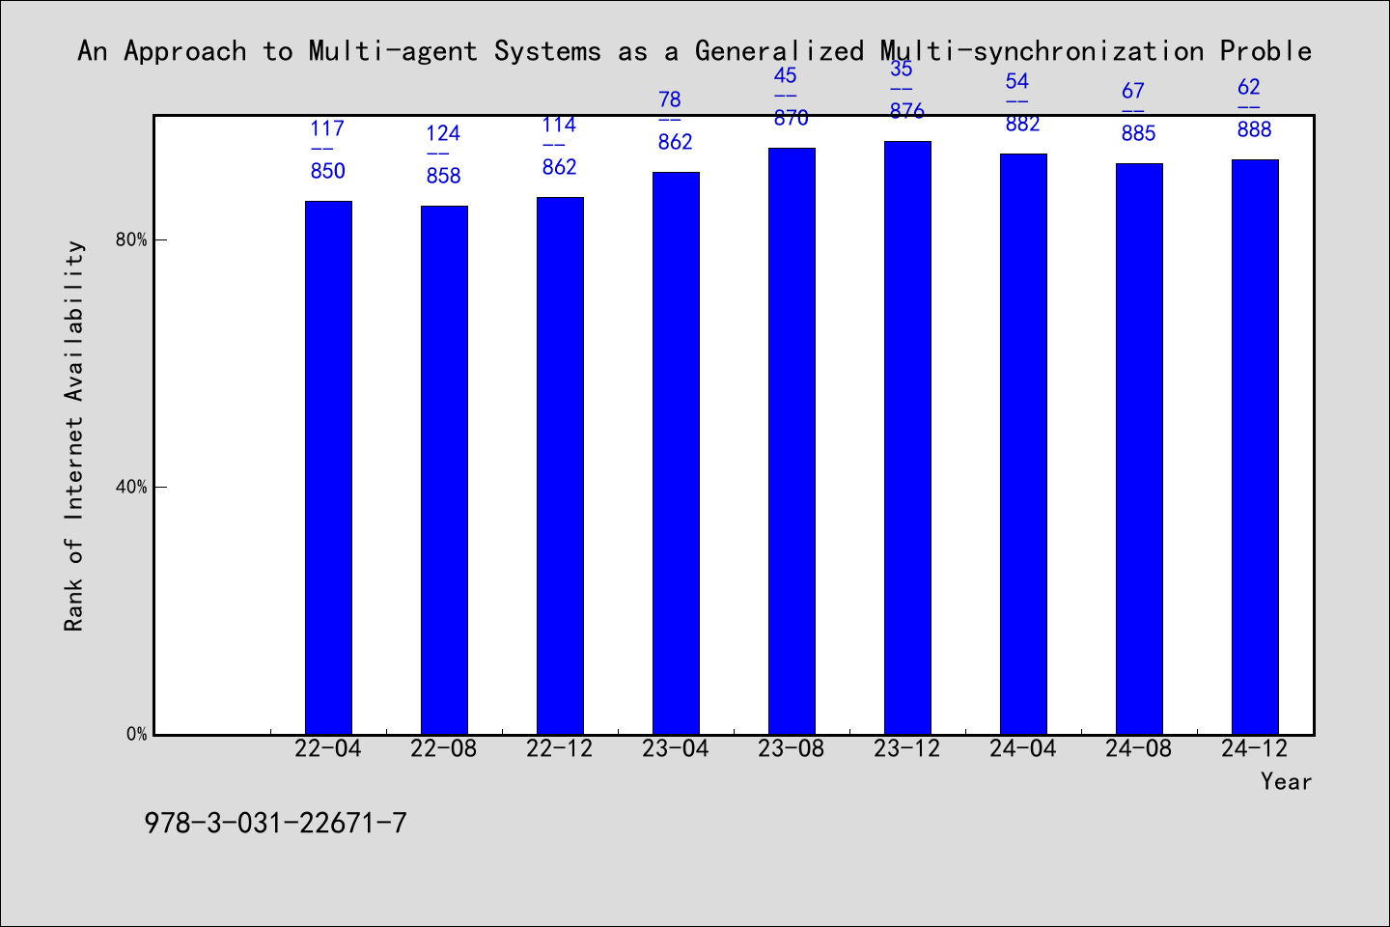Click the x-axis label 23-12
1390x927 pixels.
tap(907, 748)
